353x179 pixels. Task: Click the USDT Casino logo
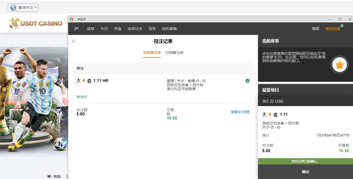click(x=36, y=23)
